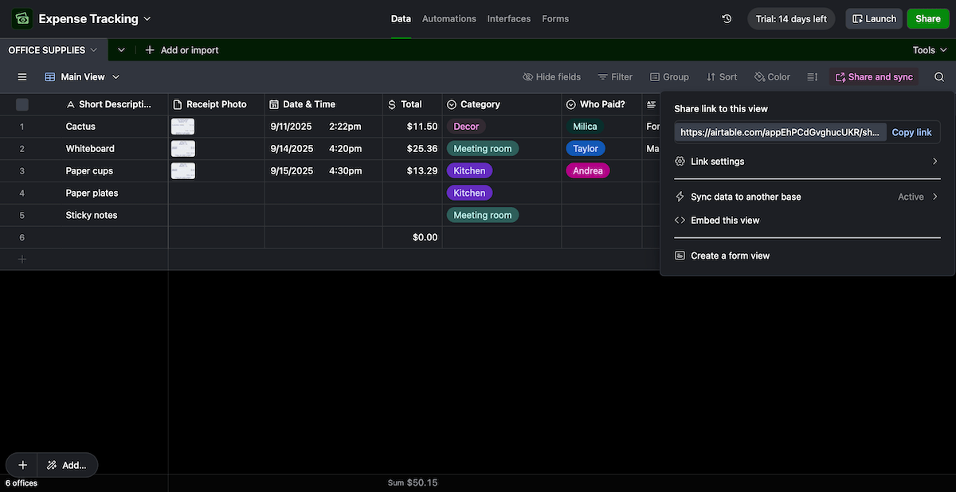Switch to the Forms tab

(555, 18)
